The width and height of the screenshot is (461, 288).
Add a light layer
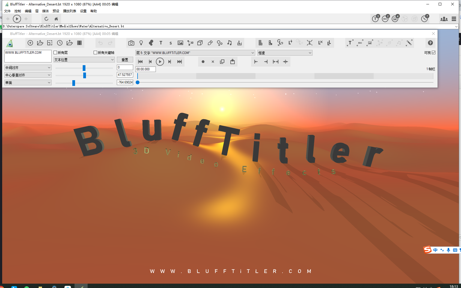pyautogui.click(x=141, y=43)
